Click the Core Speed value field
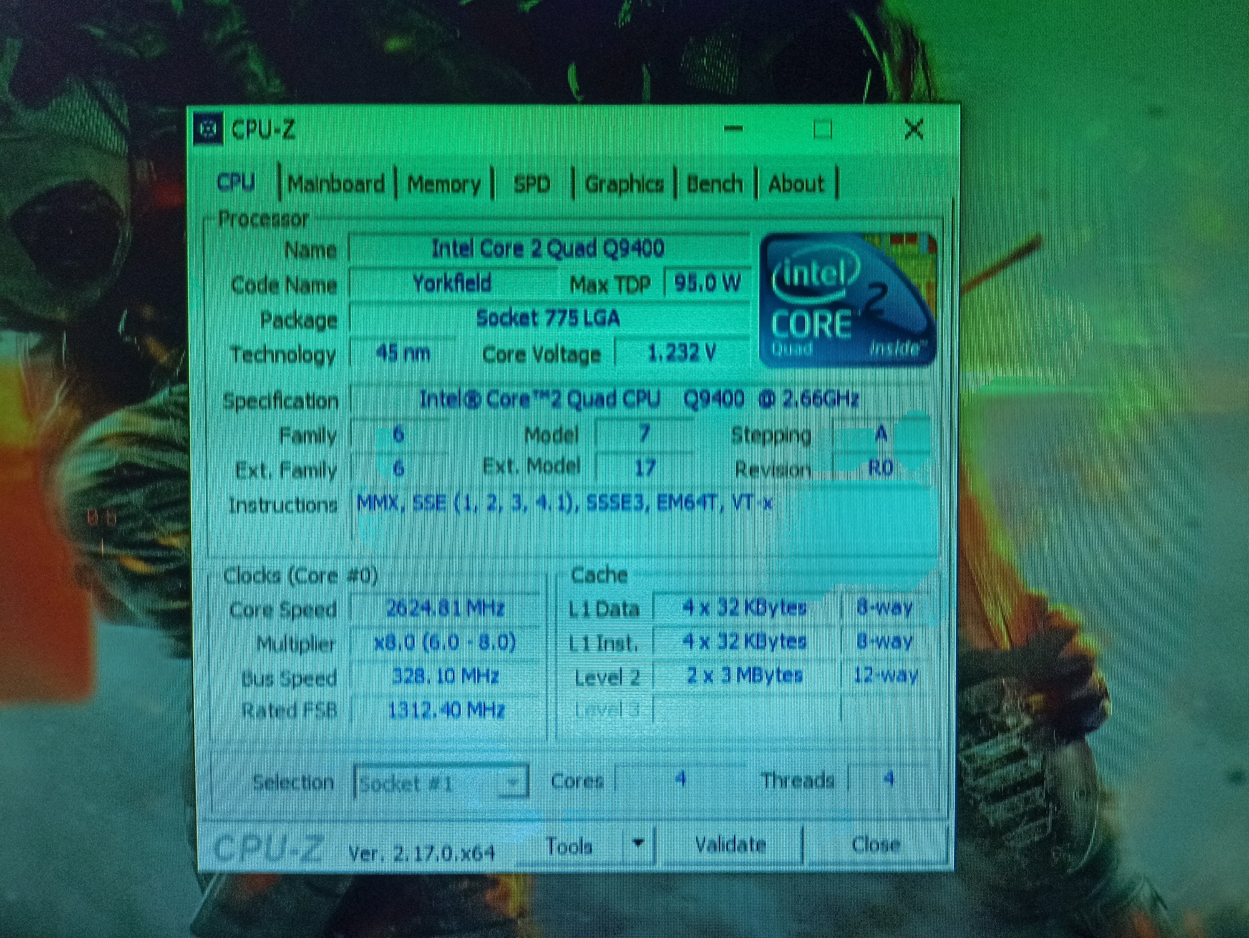This screenshot has width=1249, height=938. tap(445, 609)
